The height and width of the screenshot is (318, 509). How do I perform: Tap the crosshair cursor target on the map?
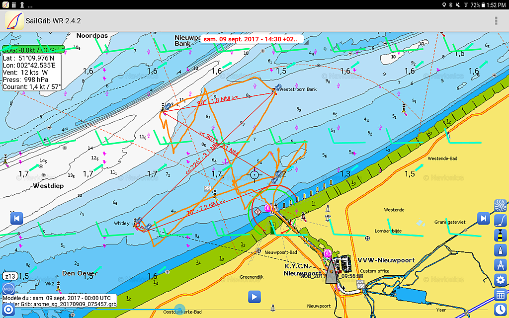point(254,175)
